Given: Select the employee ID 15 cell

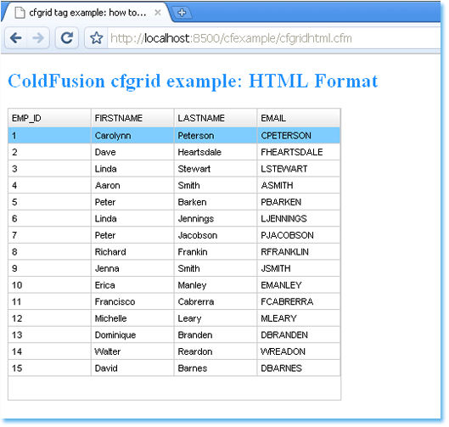Looking at the screenshot, I should [x=49, y=368].
